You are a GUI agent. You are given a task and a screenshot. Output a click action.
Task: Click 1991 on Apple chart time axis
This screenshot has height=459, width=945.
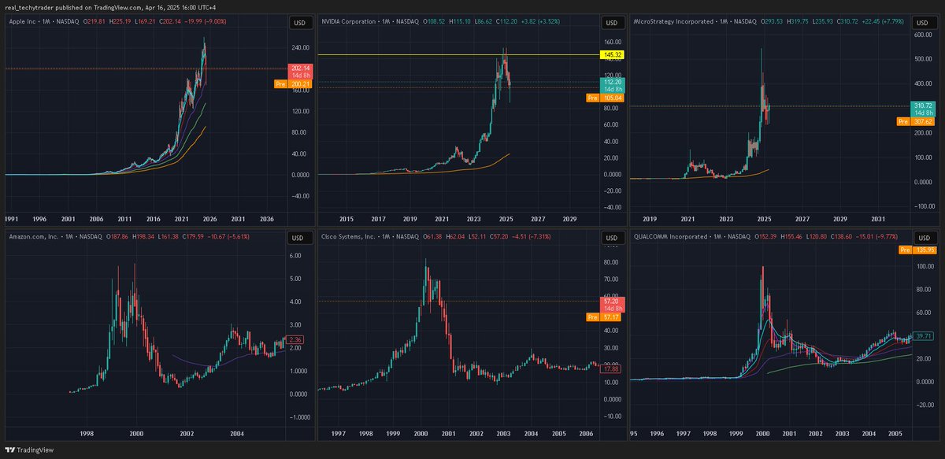tap(13, 218)
